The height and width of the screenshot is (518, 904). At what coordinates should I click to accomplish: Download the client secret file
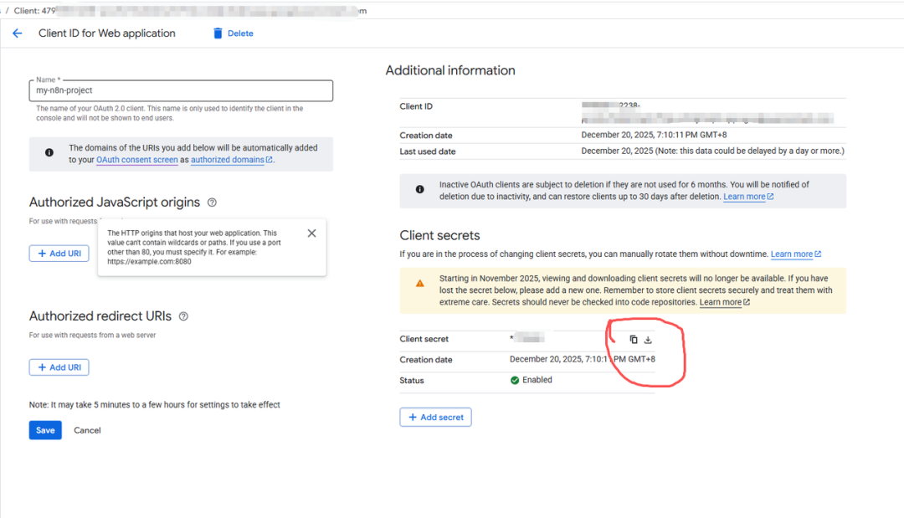point(648,340)
